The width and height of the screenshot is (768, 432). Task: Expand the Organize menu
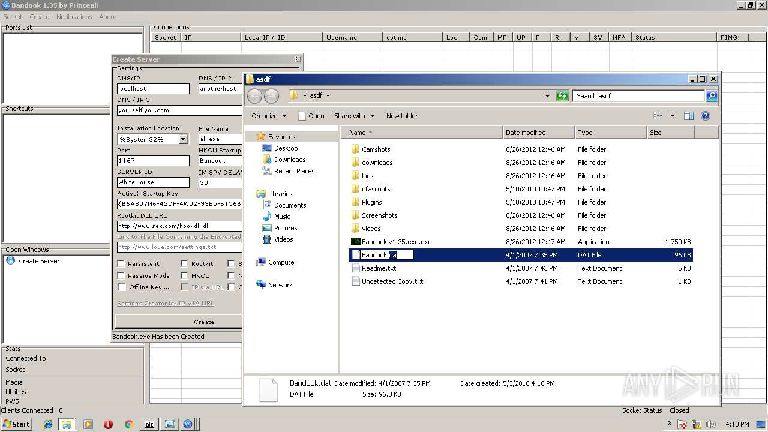269,116
